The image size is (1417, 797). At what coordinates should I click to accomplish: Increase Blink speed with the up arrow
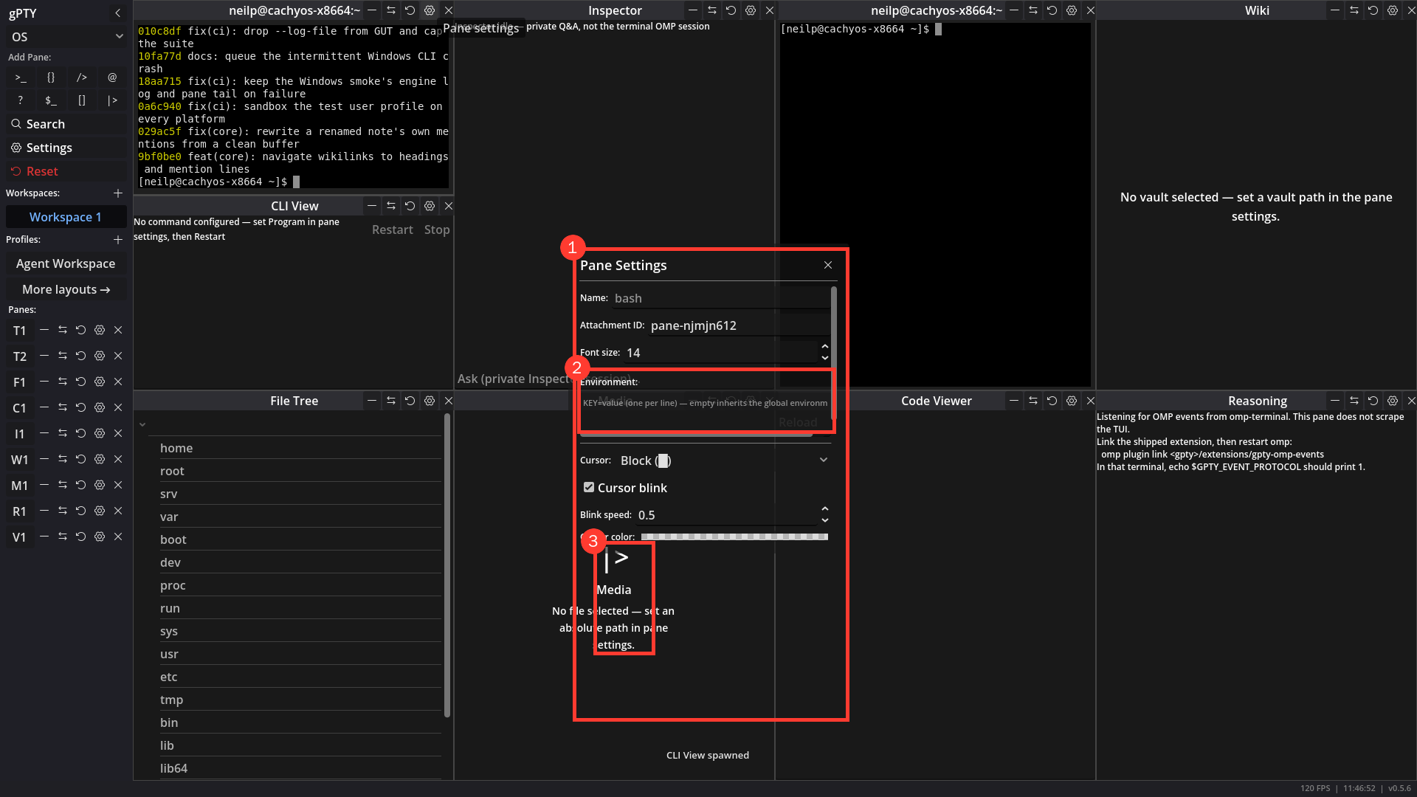[x=825, y=509]
